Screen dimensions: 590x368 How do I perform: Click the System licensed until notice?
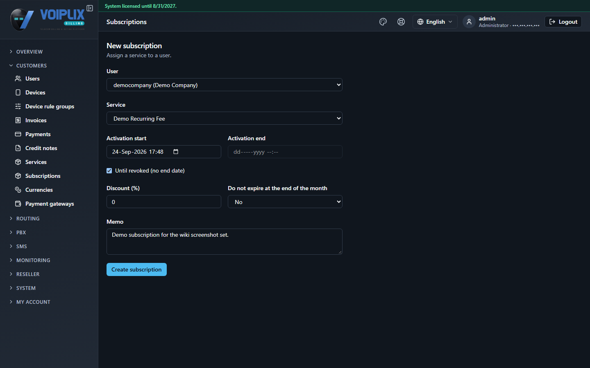click(141, 6)
